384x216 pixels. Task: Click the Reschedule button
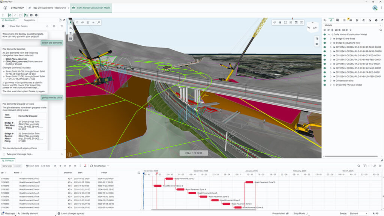click(99, 166)
